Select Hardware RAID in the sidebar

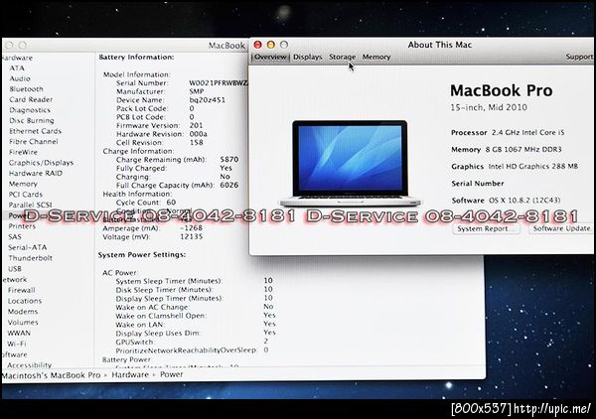coord(36,173)
